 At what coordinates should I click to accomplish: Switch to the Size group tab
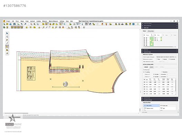point(151,31)
